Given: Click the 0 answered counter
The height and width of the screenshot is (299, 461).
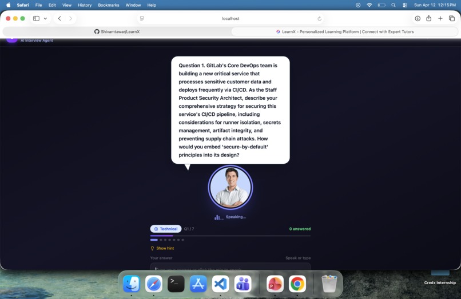Looking at the screenshot, I should [x=300, y=229].
